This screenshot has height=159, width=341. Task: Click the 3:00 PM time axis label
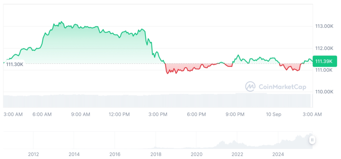[158, 114]
